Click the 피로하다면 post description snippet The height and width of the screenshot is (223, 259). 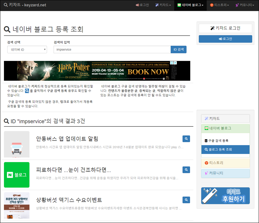click(x=107, y=178)
